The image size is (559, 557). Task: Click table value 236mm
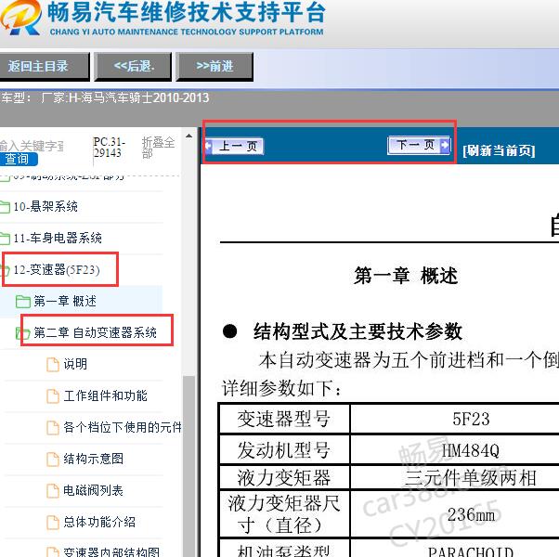[471, 514]
